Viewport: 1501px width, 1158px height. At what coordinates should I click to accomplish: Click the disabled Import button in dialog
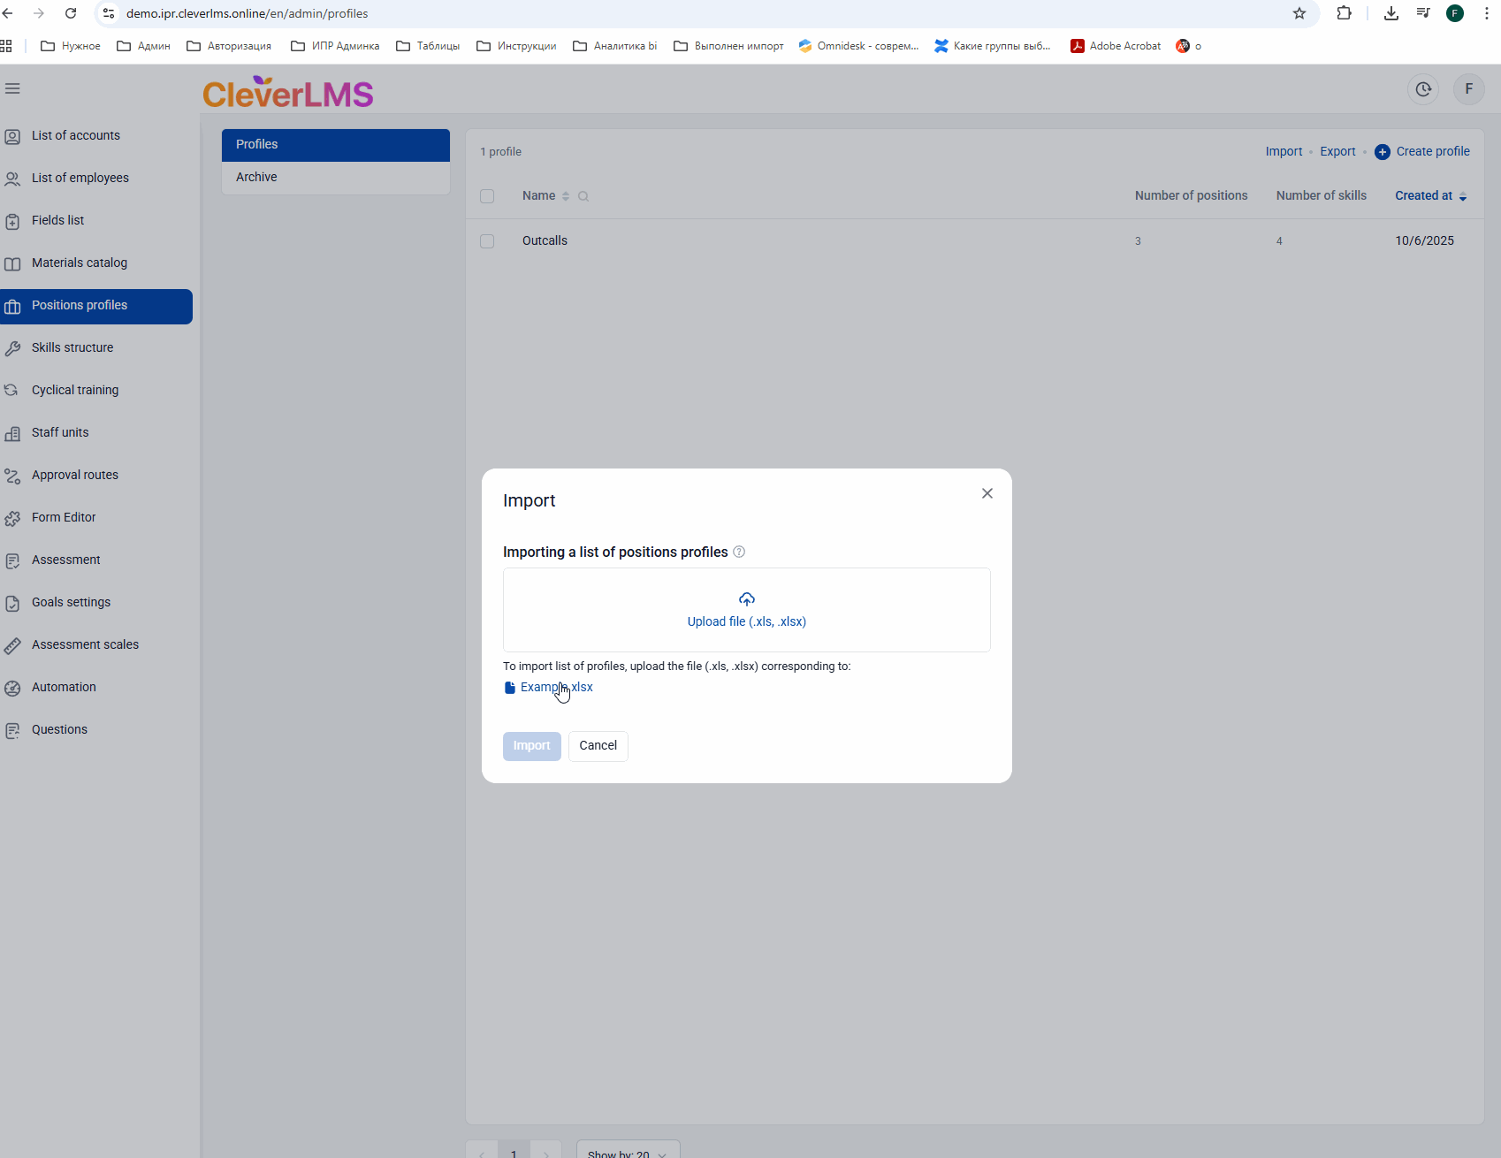[x=532, y=746]
